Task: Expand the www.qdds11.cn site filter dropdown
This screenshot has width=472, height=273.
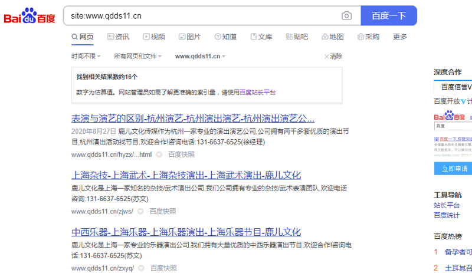Action: click(x=200, y=56)
